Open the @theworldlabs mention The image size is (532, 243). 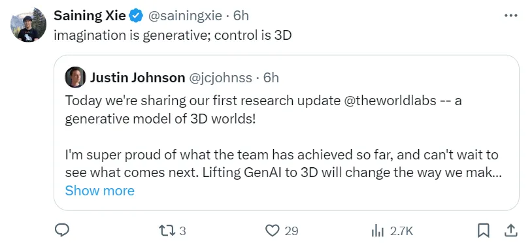click(x=390, y=101)
